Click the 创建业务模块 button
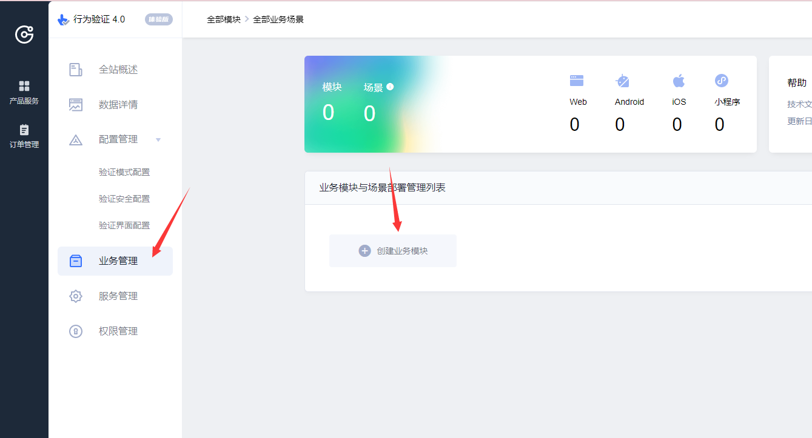 point(393,251)
